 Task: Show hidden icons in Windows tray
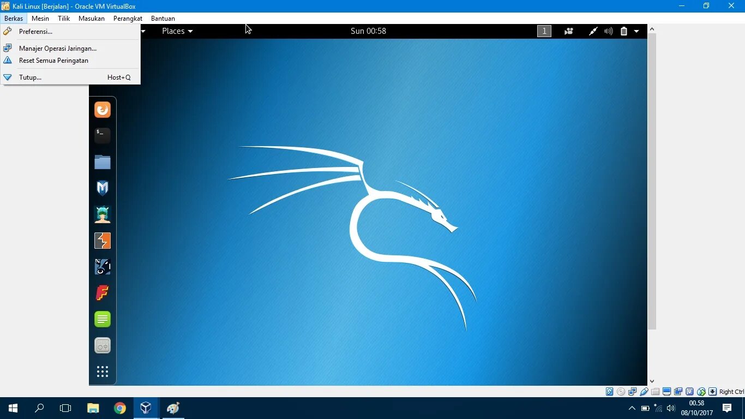click(632, 408)
